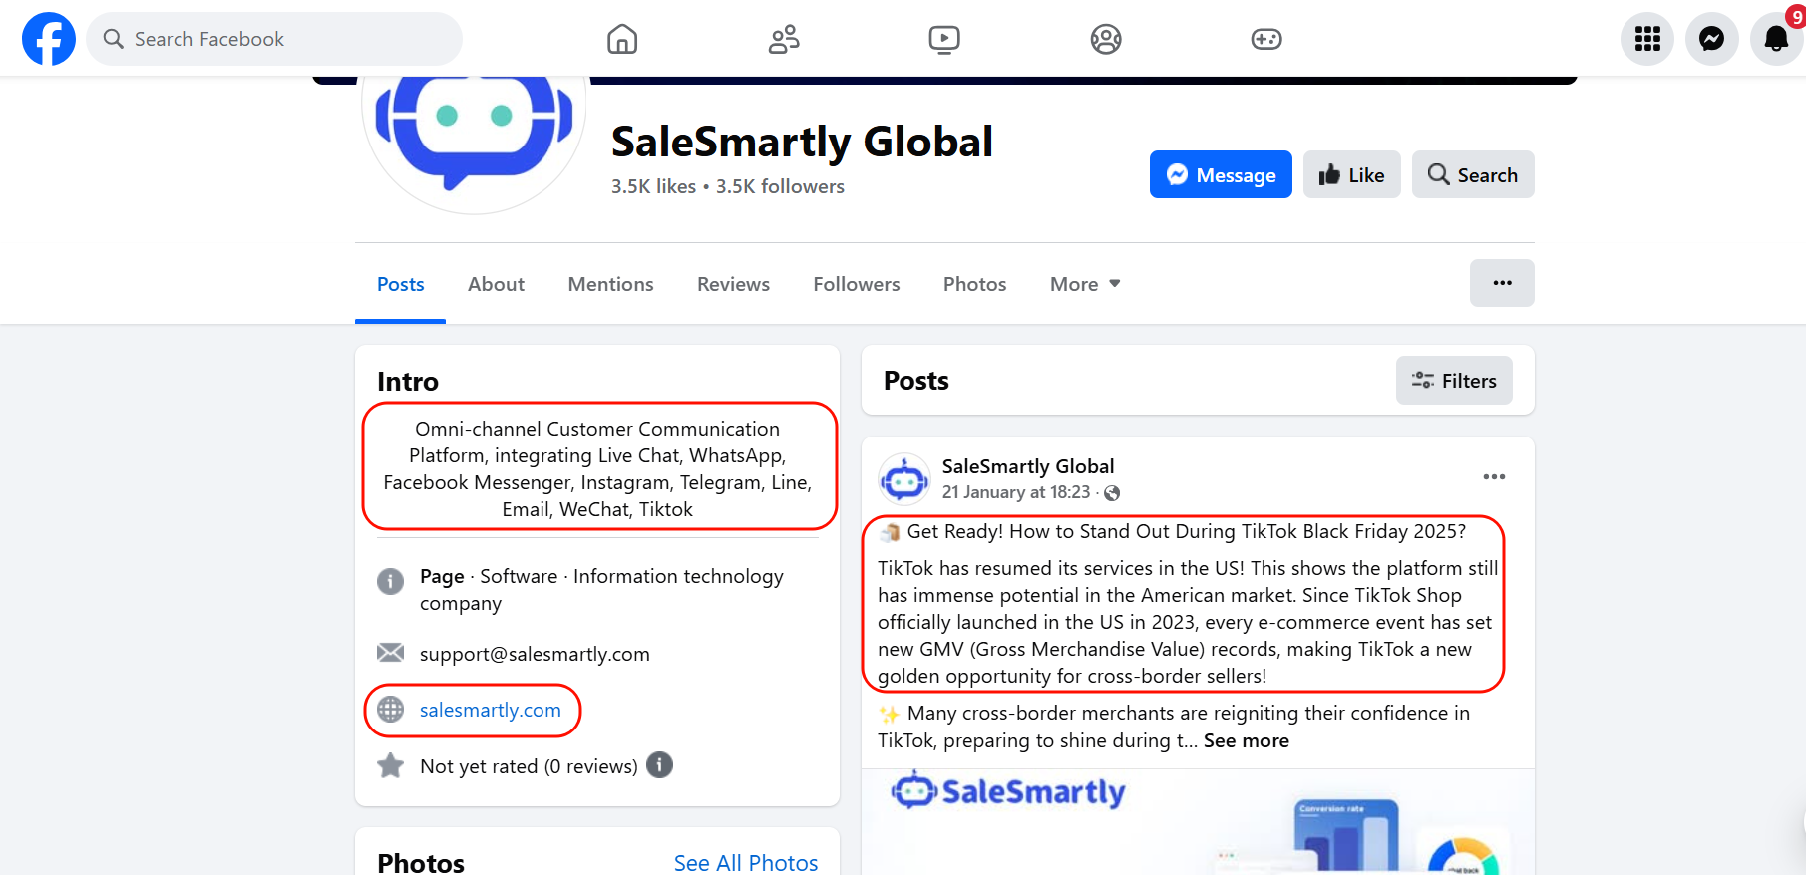Go to Facebook home feed icon
This screenshot has height=875, width=1806.
(x=622, y=39)
